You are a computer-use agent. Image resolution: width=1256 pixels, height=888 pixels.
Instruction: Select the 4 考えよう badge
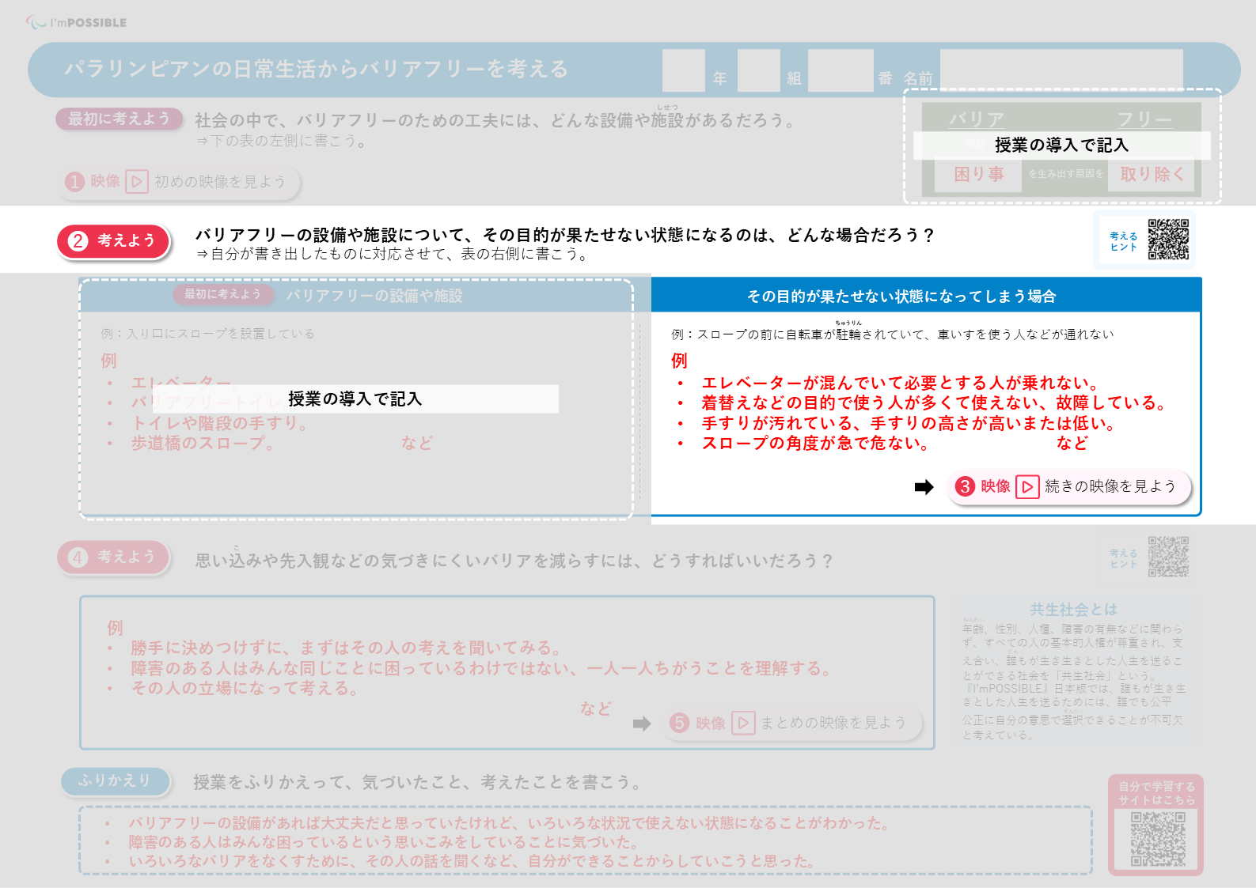pos(114,557)
